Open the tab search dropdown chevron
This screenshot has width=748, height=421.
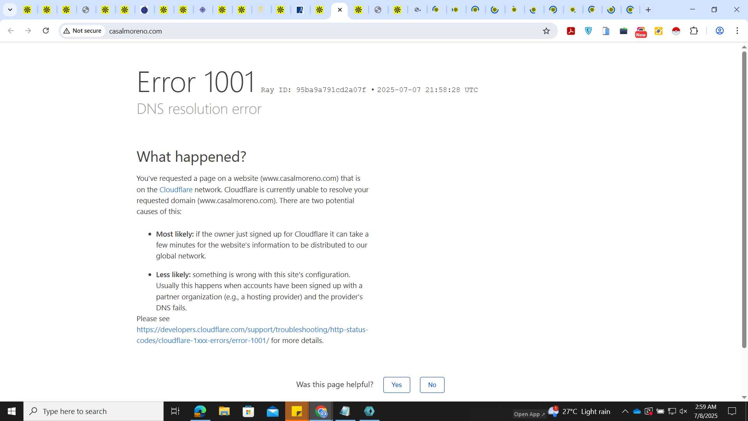pos(10,10)
